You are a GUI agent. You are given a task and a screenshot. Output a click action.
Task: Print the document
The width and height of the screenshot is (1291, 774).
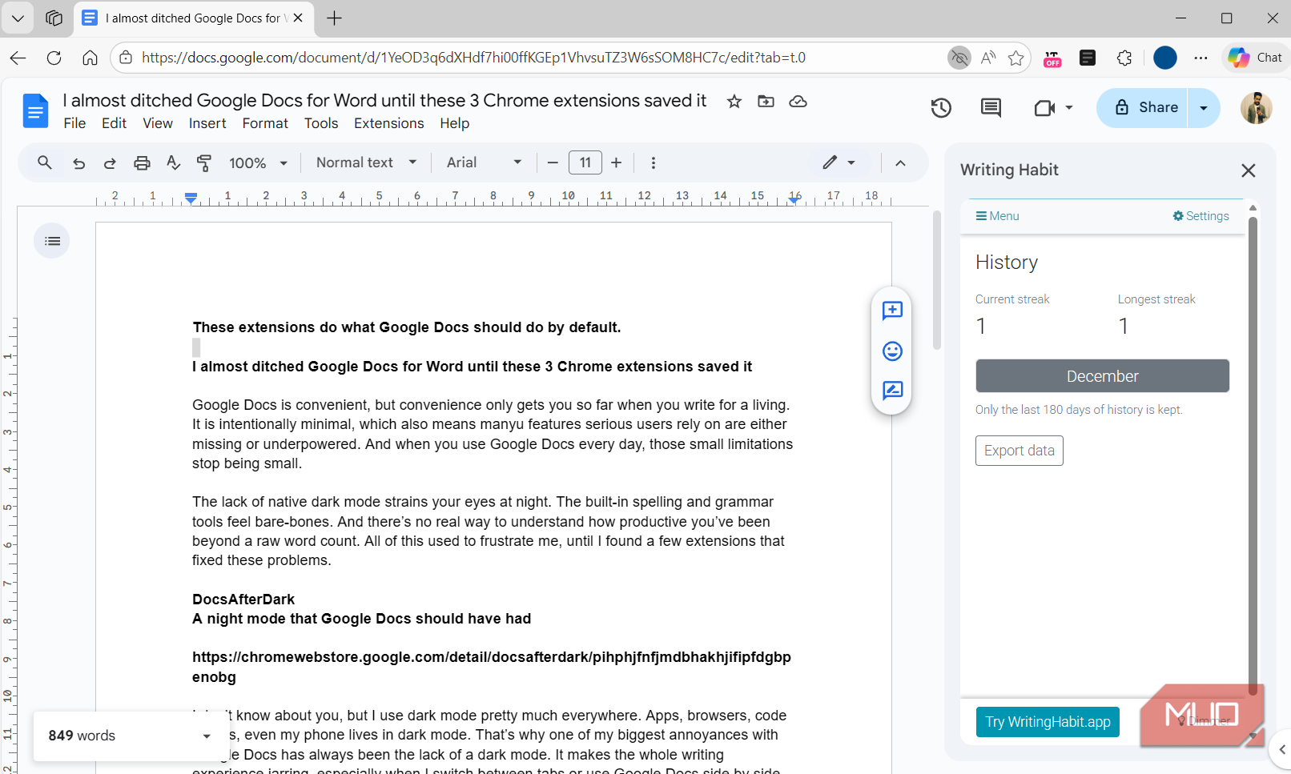point(142,163)
